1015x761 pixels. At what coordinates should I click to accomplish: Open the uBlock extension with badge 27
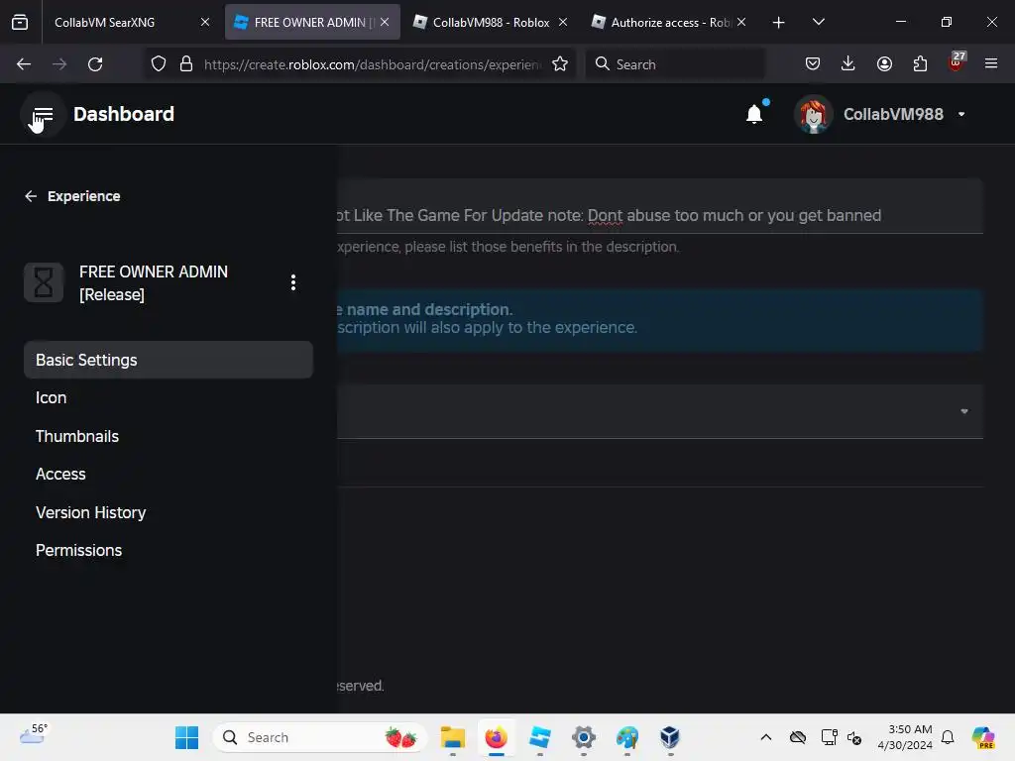(957, 62)
